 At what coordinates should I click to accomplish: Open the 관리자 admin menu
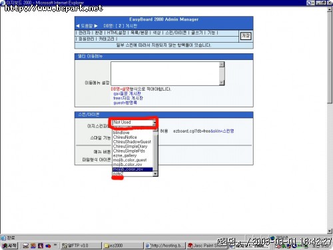(x=85, y=33)
